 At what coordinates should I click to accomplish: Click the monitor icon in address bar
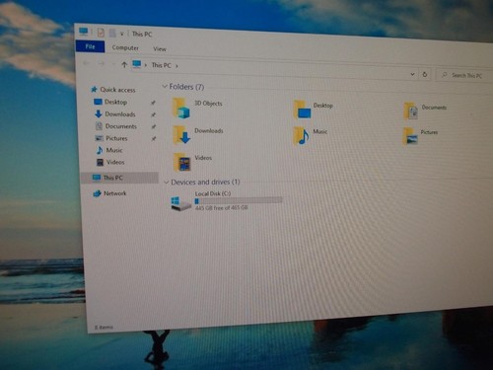click(x=137, y=64)
